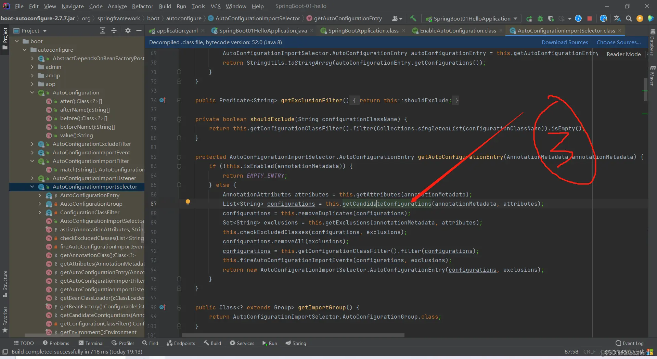Toggle the Favorites side tool window

click(x=5, y=320)
